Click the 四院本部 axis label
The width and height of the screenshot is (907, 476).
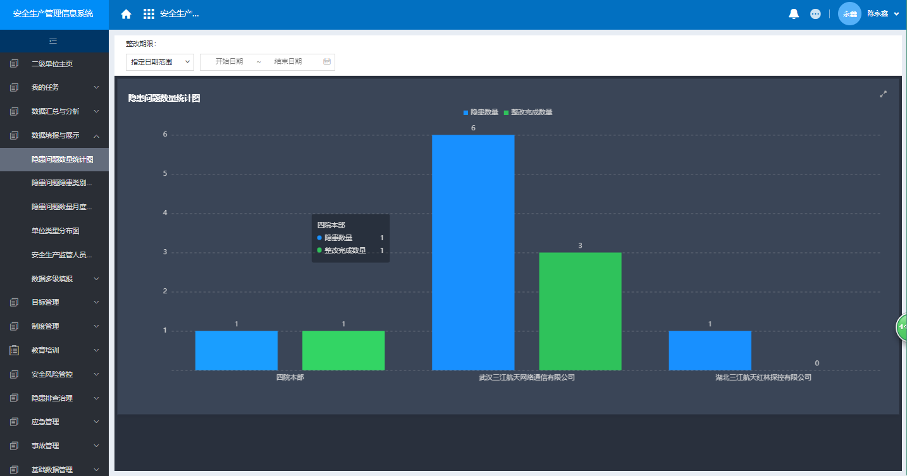[x=290, y=377]
